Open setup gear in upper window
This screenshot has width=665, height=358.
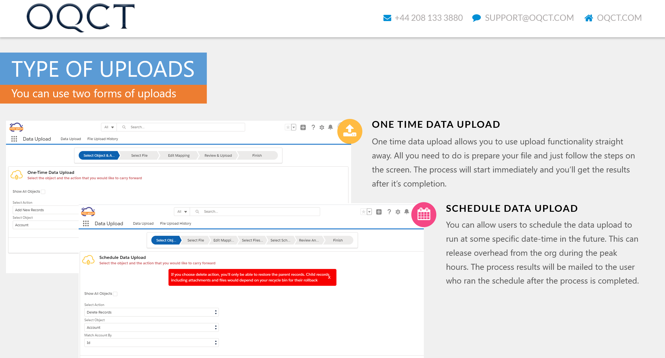[x=322, y=127]
